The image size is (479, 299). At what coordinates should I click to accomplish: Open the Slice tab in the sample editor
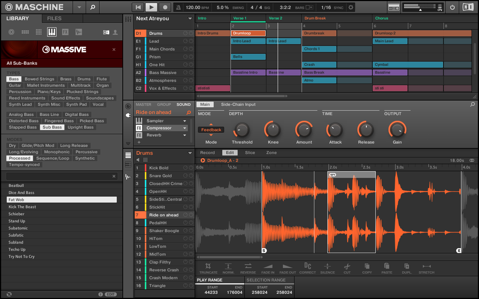(250, 152)
